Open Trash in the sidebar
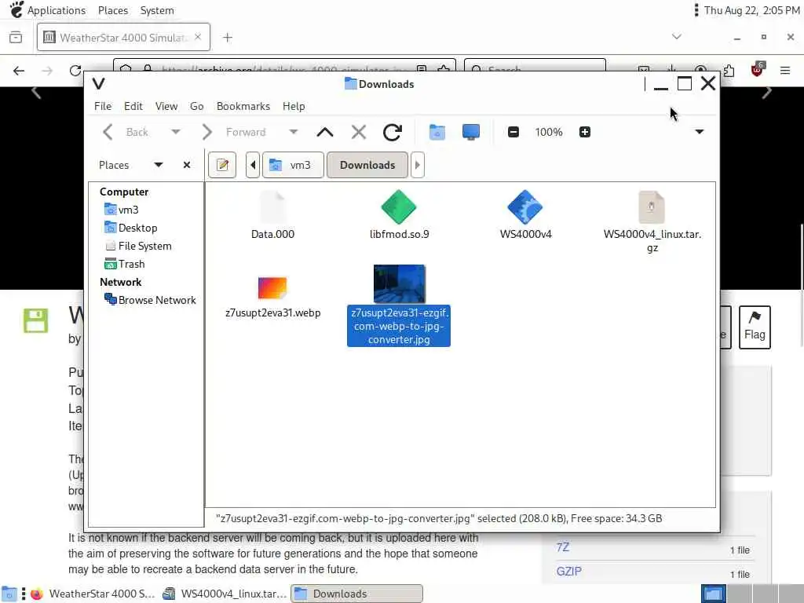The height and width of the screenshot is (603, 804). point(125,264)
